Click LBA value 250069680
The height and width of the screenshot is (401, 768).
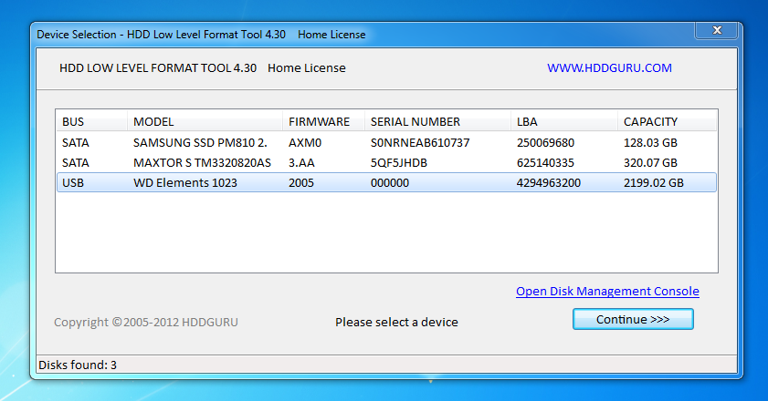coord(545,143)
